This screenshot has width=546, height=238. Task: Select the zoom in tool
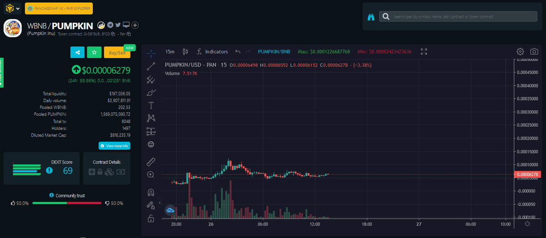tap(151, 174)
